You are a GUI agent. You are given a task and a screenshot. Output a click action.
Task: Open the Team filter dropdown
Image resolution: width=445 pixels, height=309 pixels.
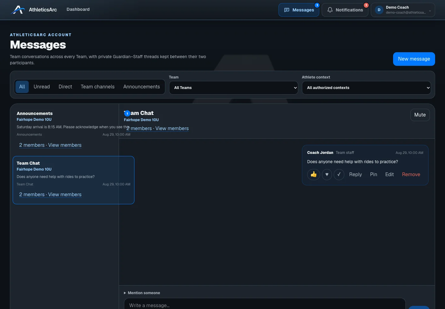(234, 88)
